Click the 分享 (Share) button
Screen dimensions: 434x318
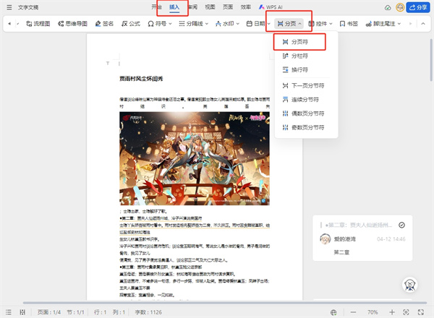[x=418, y=7]
